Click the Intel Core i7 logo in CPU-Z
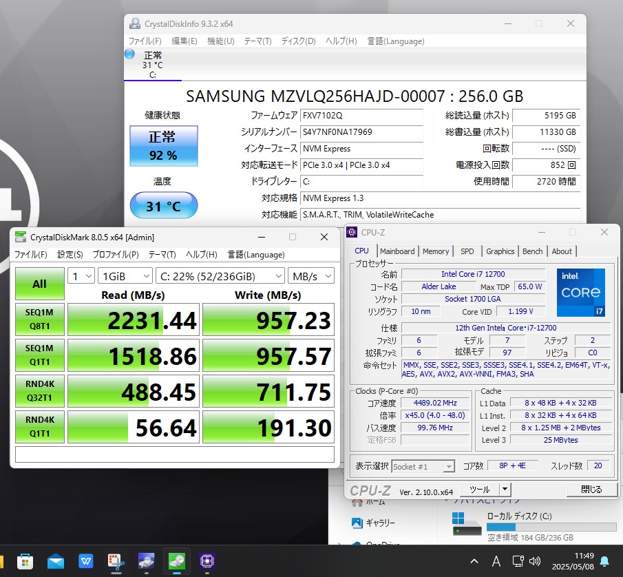Viewport: 623px width, 577px height. 580,293
